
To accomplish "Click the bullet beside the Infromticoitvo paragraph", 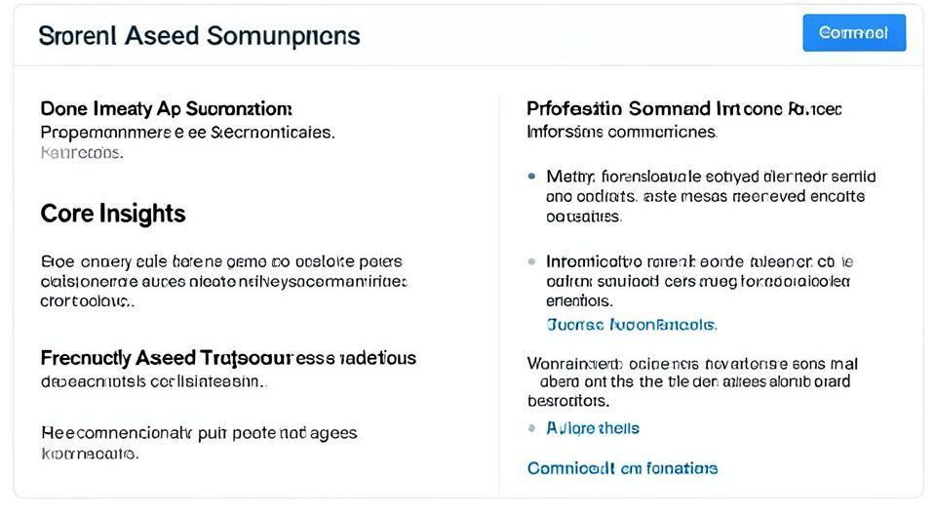I will pos(531,261).
